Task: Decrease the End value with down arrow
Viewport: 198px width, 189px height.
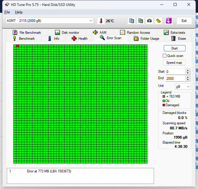Action: pos(188,80)
